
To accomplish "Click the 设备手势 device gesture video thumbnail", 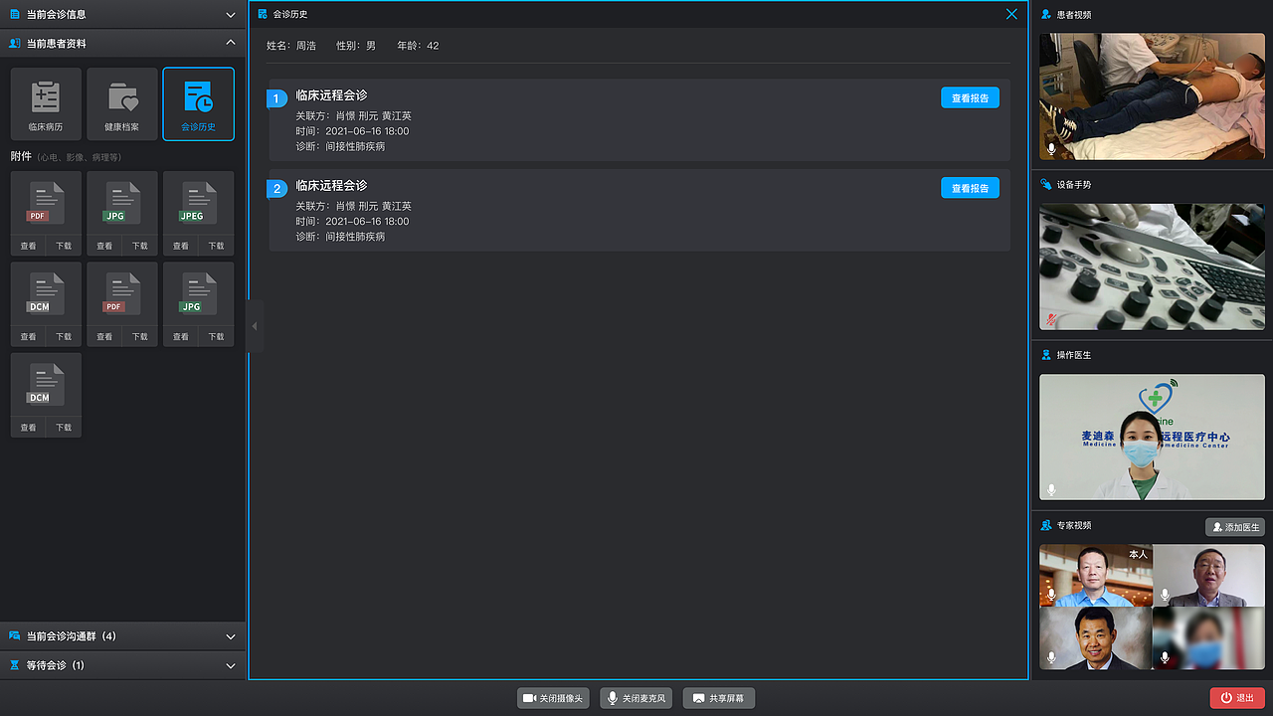I will pyautogui.click(x=1152, y=267).
